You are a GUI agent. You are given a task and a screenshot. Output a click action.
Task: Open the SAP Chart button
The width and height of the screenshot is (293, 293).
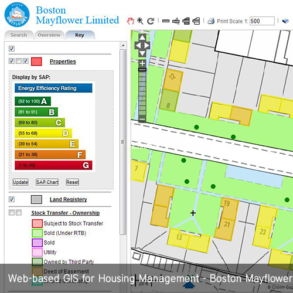(x=47, y=182)
